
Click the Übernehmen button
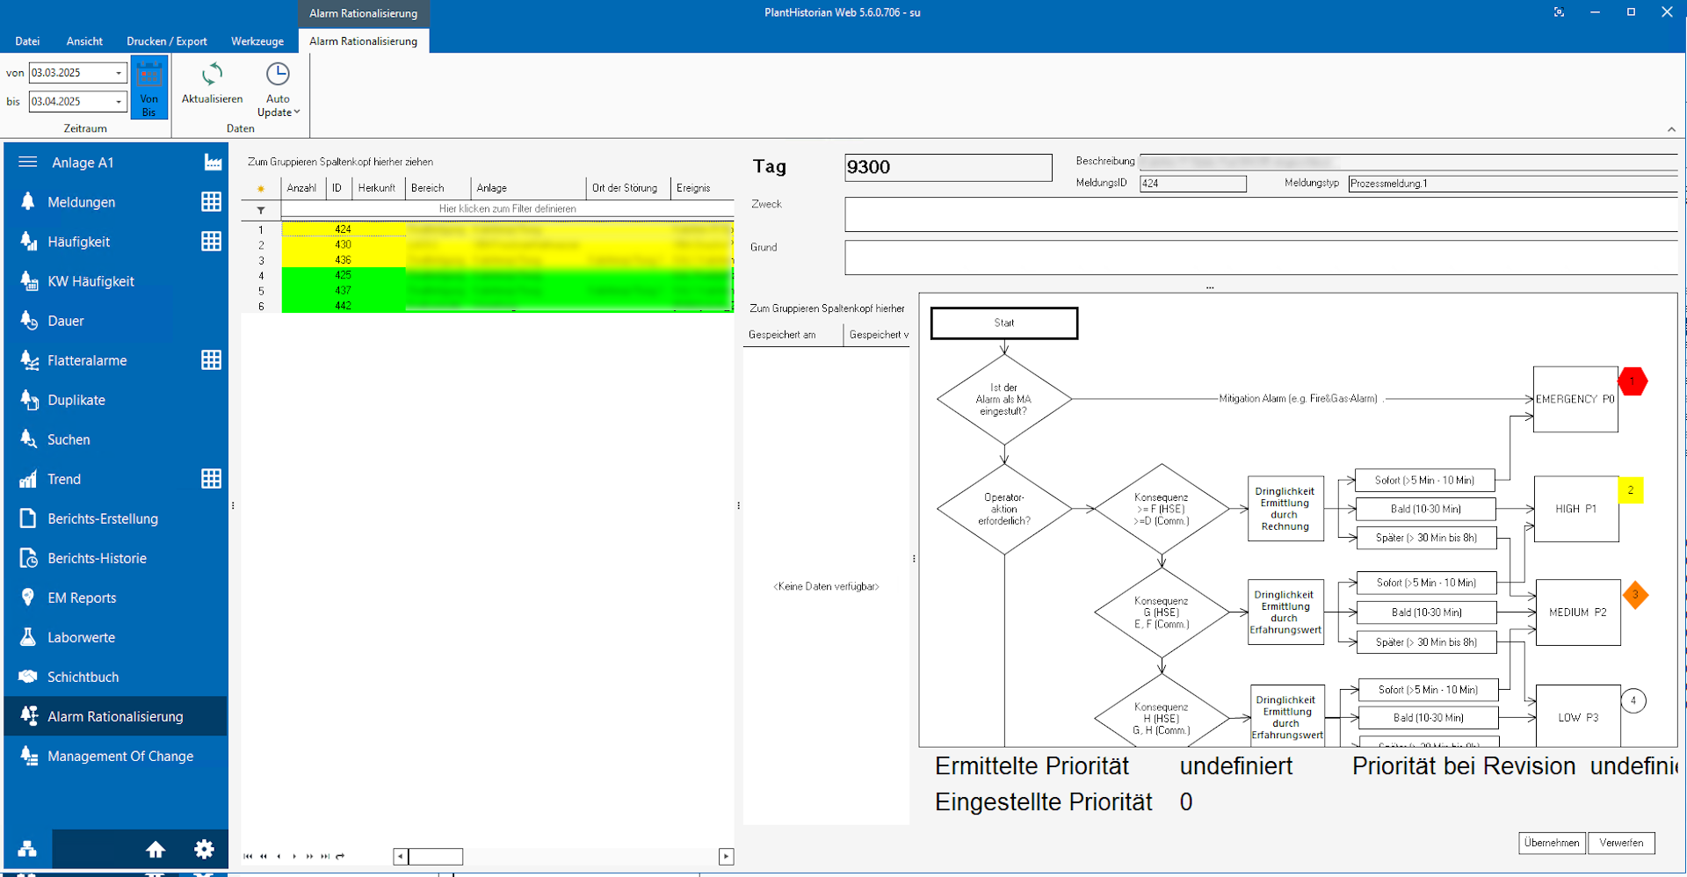(x=1552, y=843)
